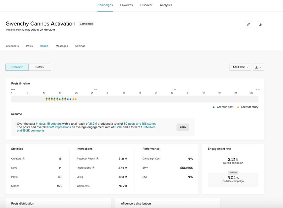Open the download export dropdown
The width and height of the screenshot is (283, 208).
click(x=258, y=67)
